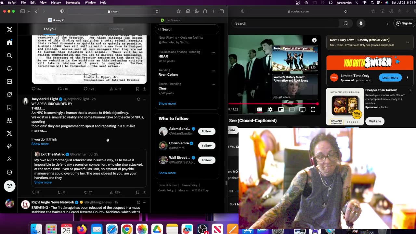Click the X logo at sidebar top

pos(9,30)
